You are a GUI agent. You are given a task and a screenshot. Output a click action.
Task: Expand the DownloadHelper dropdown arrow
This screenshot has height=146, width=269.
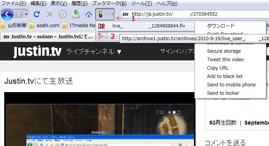[x=112, y=14]
